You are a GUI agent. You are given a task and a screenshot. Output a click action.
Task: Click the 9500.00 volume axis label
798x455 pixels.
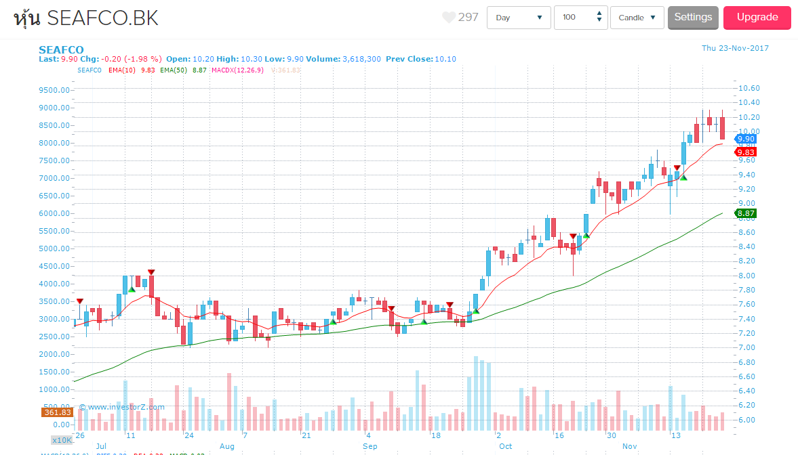(x=54, y=90)
